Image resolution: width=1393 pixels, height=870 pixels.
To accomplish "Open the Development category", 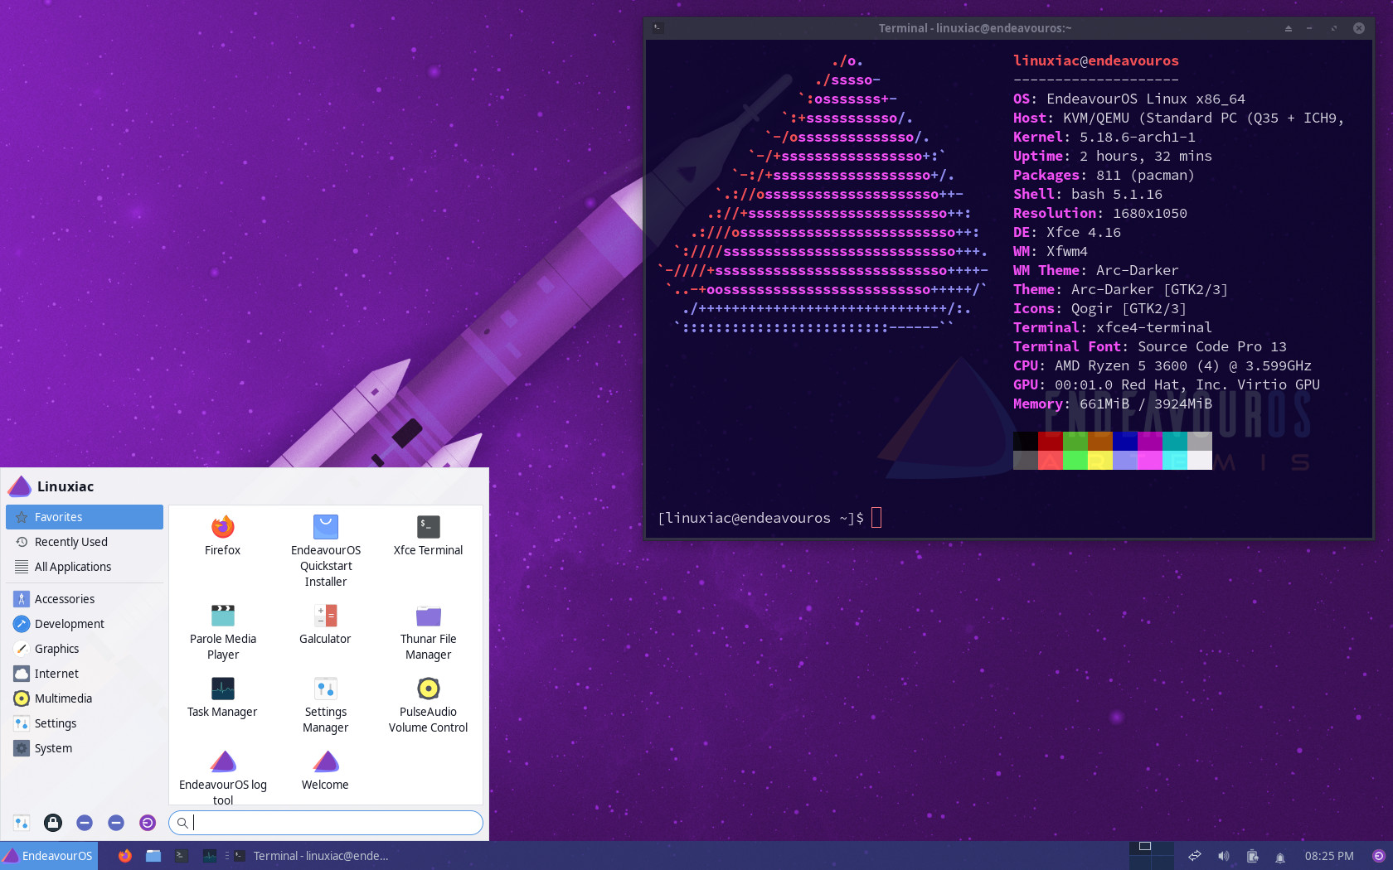I will pos(85,624).
